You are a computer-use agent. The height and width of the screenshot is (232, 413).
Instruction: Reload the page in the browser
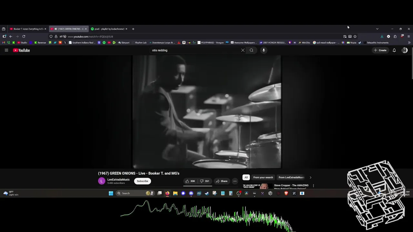click(x=24, y=36)
